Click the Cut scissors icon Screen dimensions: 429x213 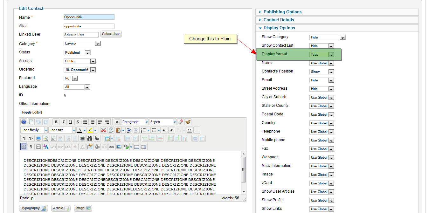[103, 130]
